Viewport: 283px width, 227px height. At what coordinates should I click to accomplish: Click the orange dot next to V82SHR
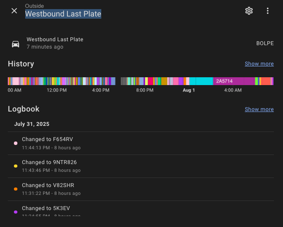point(16,189)
